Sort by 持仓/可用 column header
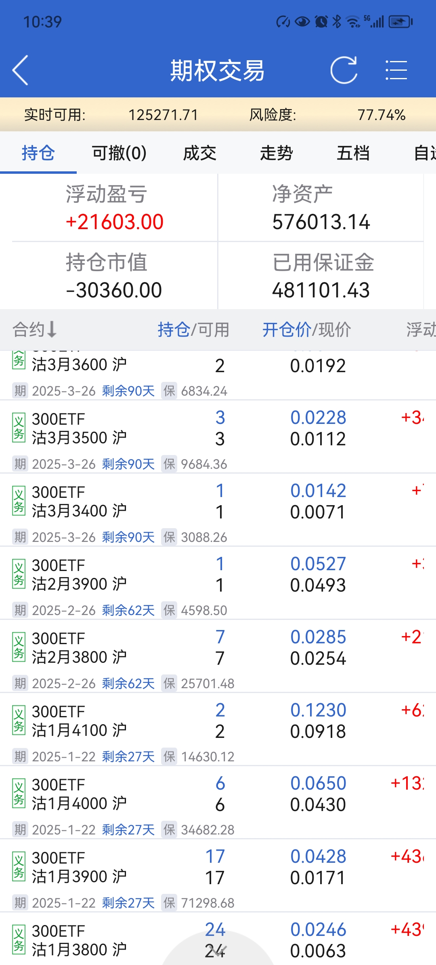 (x=193, y=329)
